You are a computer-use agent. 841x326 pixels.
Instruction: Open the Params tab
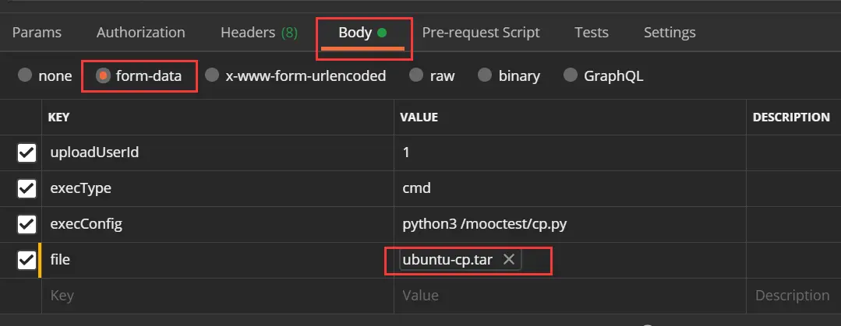(x=37, y=33)
